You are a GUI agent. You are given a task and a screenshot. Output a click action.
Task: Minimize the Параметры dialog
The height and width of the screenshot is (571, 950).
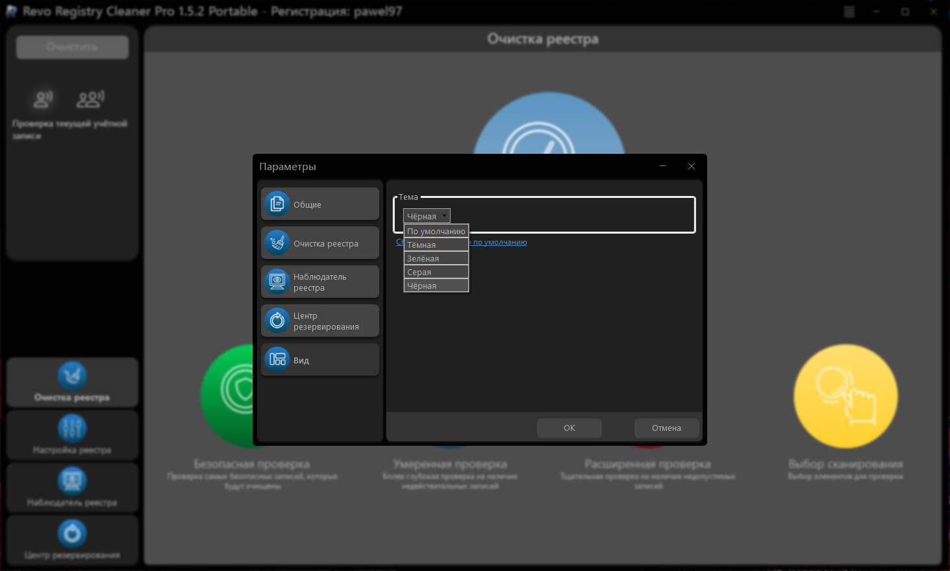click(x=663, y=166)
